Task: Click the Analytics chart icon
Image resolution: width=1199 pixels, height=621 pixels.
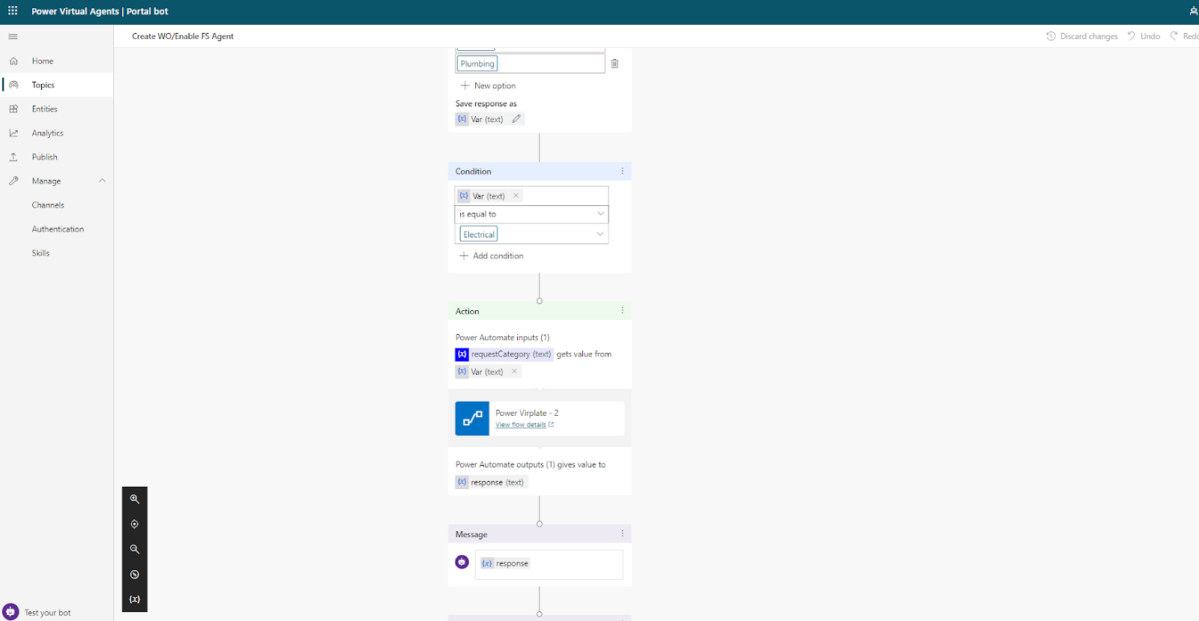Action: [x=13, y=133]
